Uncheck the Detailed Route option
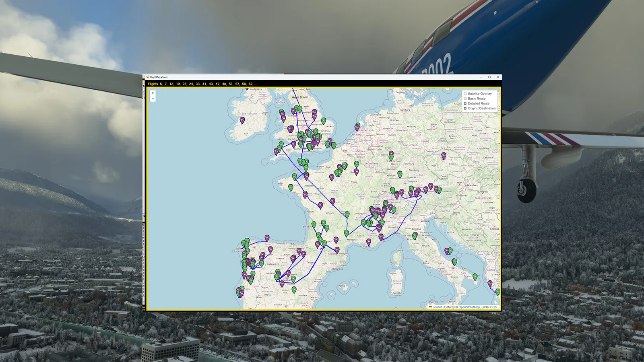 [465, 103]
